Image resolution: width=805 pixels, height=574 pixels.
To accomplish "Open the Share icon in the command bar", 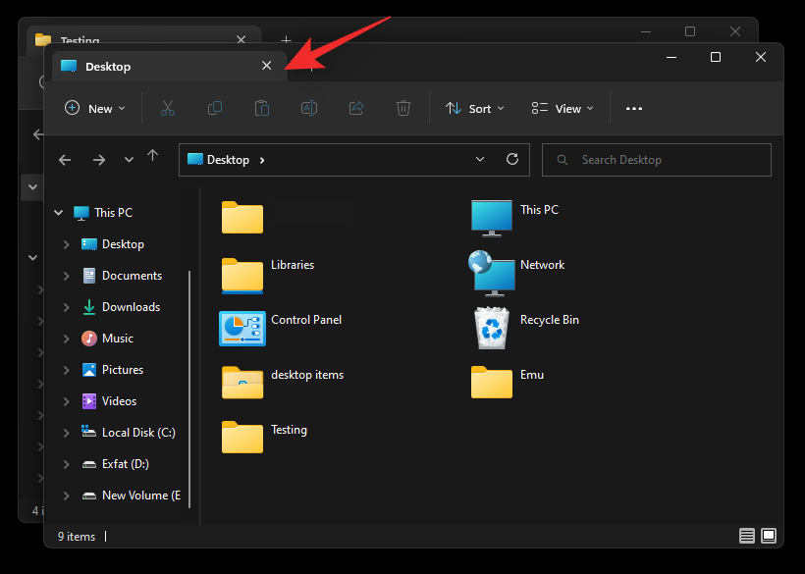I will click(x=355, y=108).
